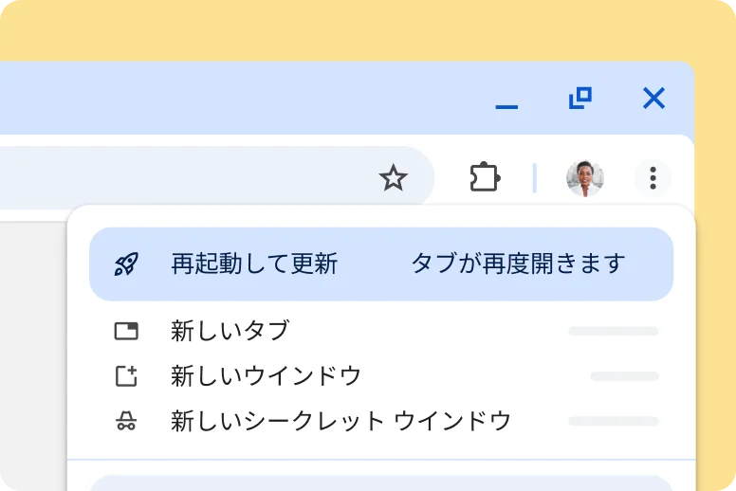Select 再起動して更新 to relaunch Chrome

254,264
